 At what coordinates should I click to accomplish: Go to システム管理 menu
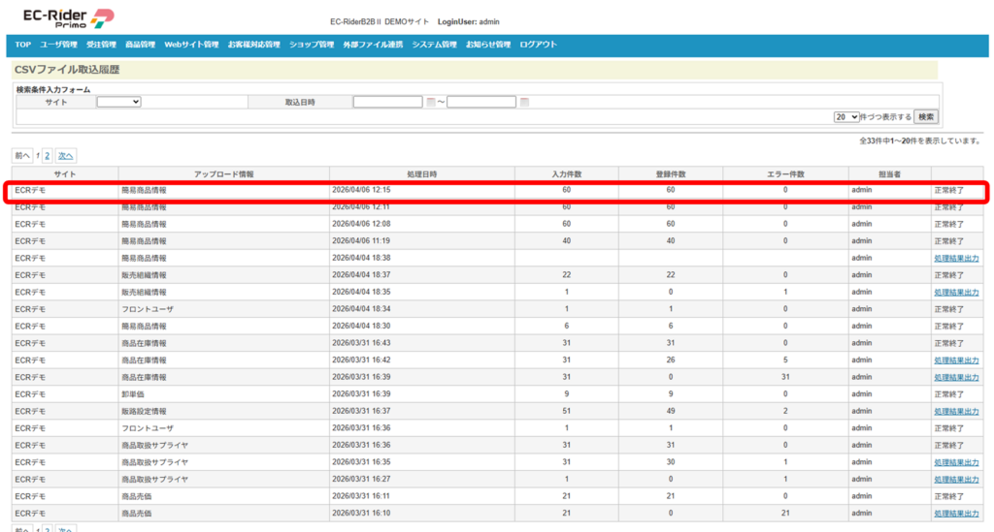[x=434, y=45]
